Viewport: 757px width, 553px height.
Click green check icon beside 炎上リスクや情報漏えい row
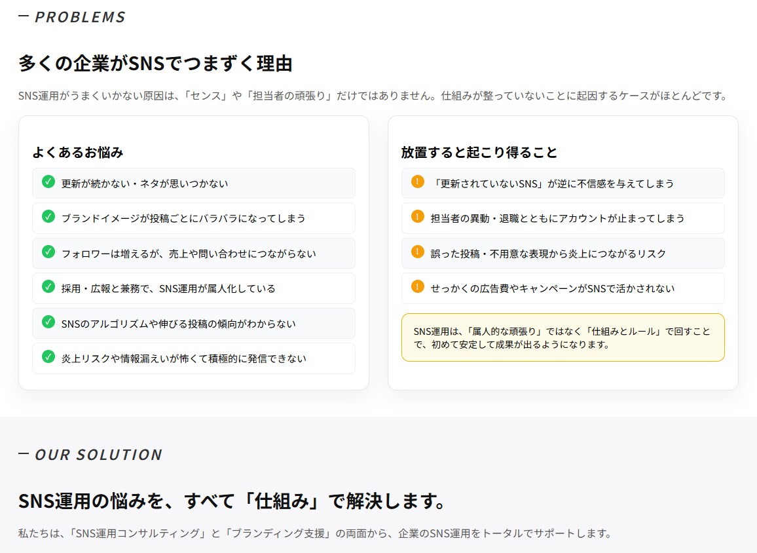click(x=48, y=356)
